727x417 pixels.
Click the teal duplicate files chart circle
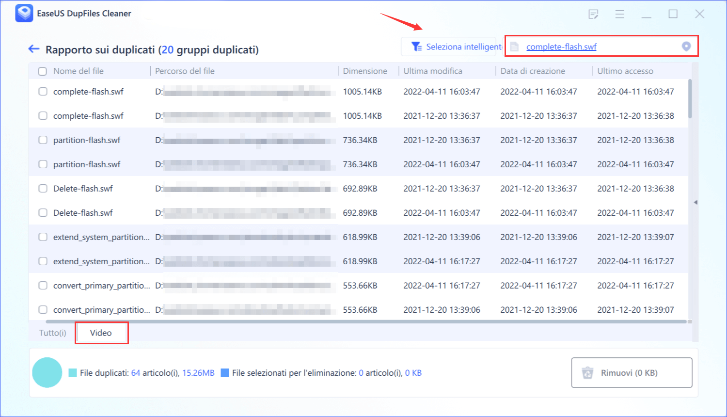pos(47,372)
